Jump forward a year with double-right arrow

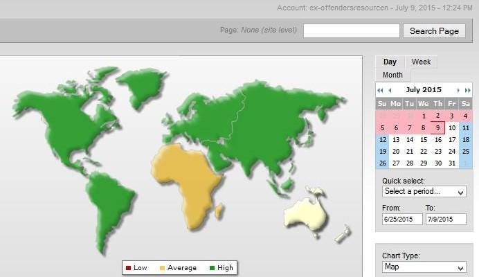pos(467,90)
